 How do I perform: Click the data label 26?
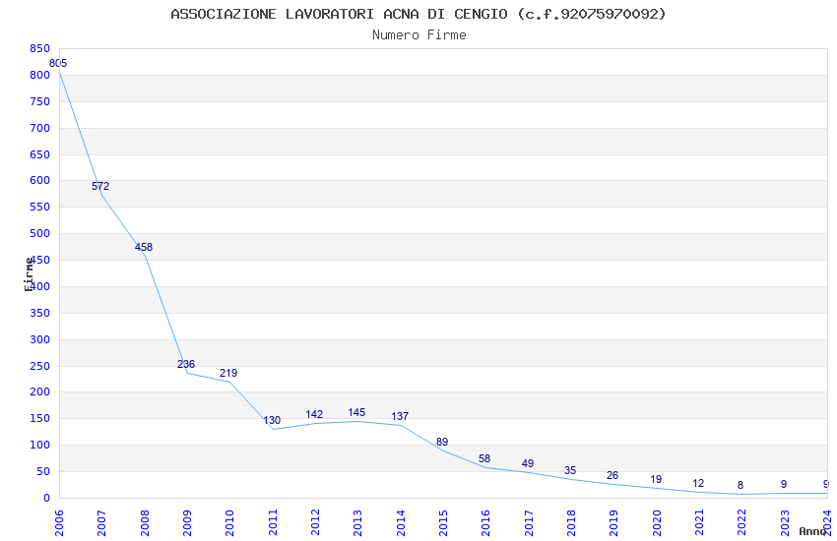612,475
